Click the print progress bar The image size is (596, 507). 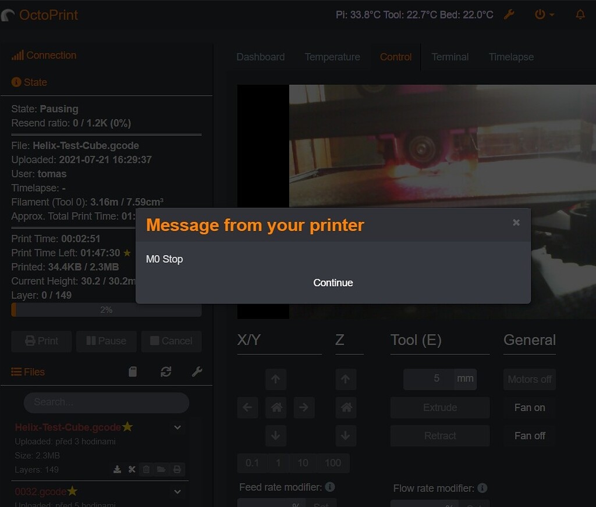click(x=106, y=309)
